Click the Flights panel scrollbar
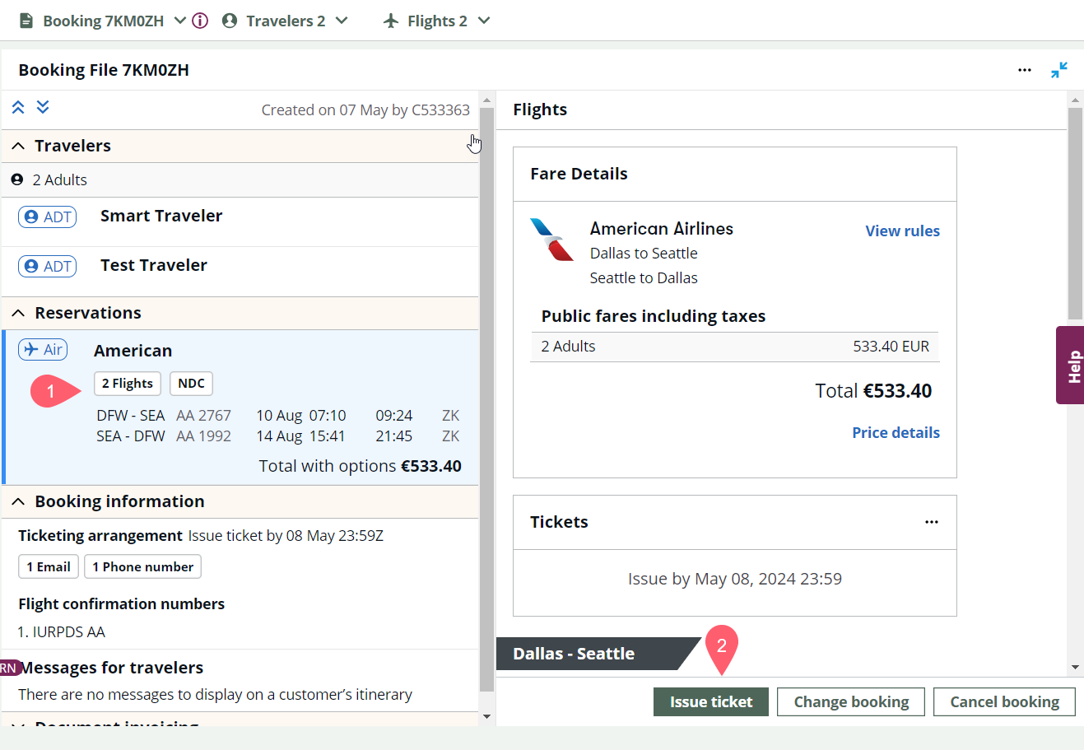This screenshot has width=1084, height=750. (x=1075, y=212)
